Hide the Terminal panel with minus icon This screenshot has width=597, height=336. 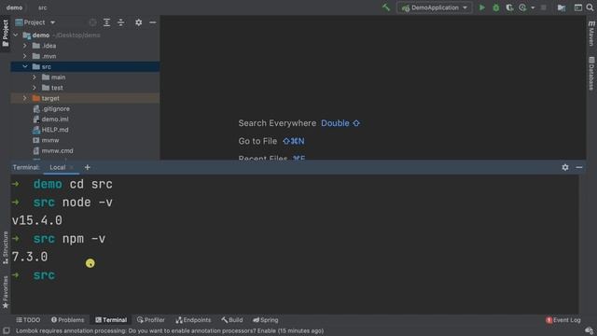(x=579, y=167)
